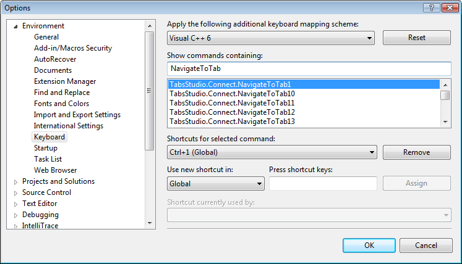Expand the Debugging tree node
This screenshot has width=462, height=264.
pyautogui.click(x=16, y=215)
